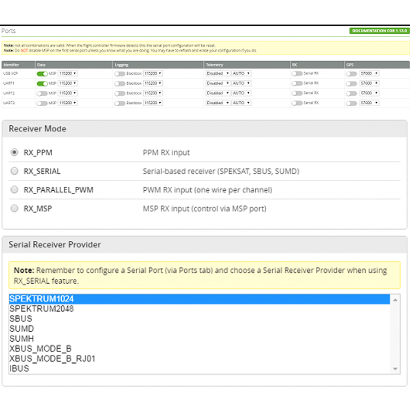The width and height of the screenshot is (410, 410).
Task: Disable the MSP toggle for USB VCP
Action: [x=42, y=73]
